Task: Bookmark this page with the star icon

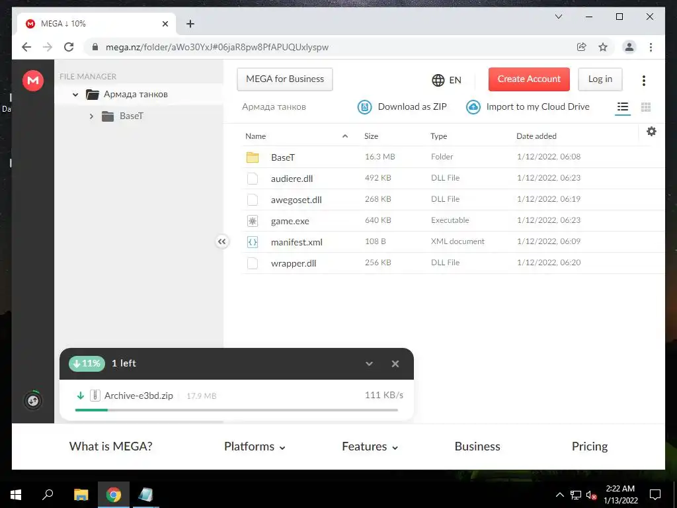Action: click(x=603, y=47)
